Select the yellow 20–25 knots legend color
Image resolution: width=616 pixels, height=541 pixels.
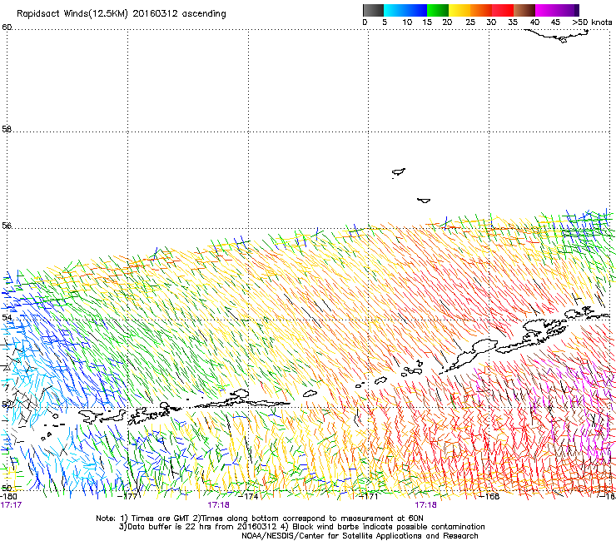[x=460, y=10]
